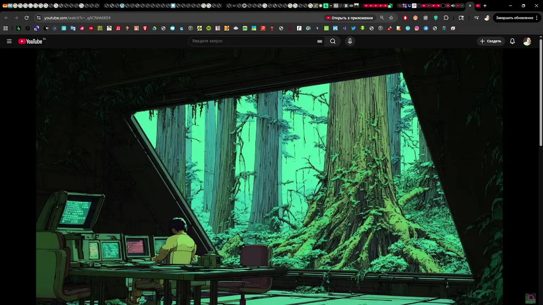Screen dimensions: 543x305
Task: Click the Создать create button
Action: coord(490,41)
